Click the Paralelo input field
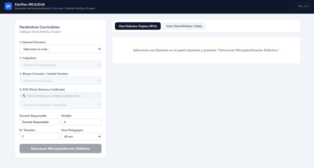The width and height of the screenshot is (314, 168). pyautogui.click(x=81, y=122)
